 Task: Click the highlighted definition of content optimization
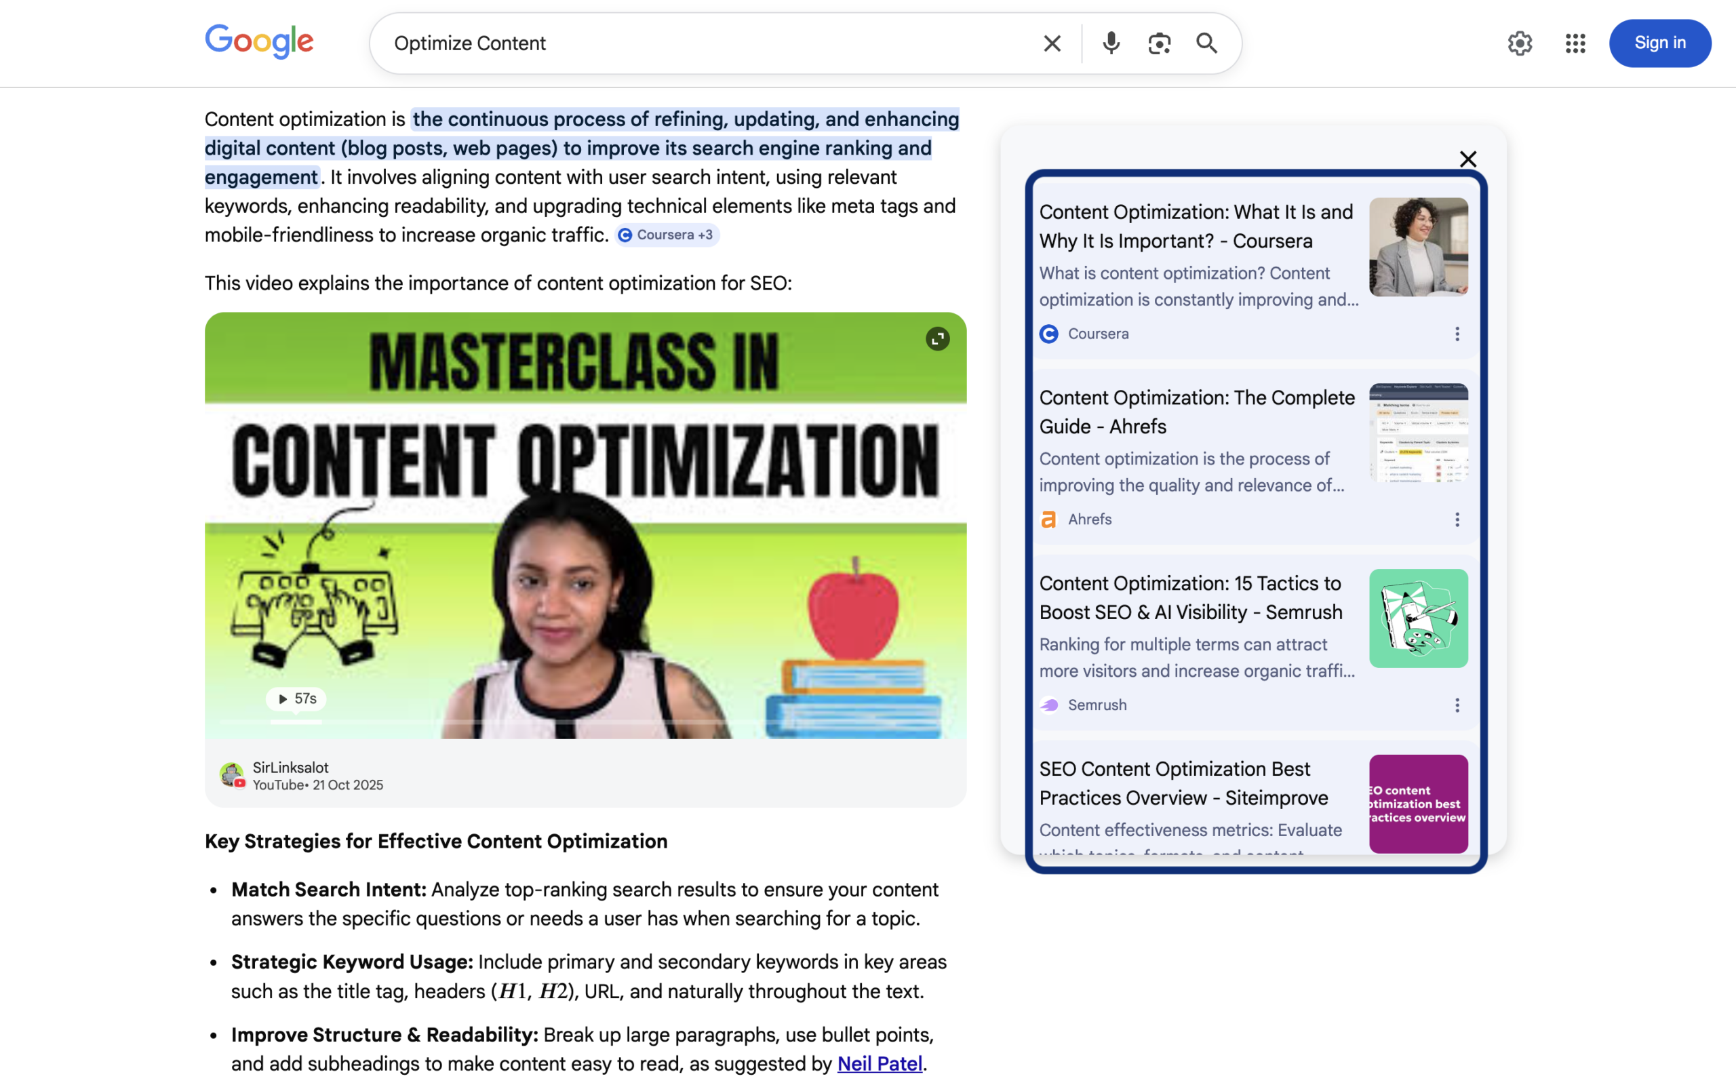click(x=581, y=148)
